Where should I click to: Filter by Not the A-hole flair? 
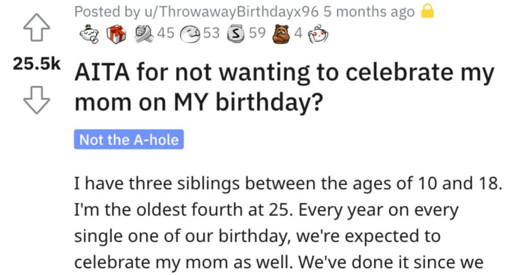(x=129, y=139)
